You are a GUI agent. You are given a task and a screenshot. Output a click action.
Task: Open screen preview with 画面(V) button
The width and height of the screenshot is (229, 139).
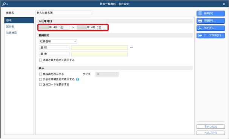211,14
